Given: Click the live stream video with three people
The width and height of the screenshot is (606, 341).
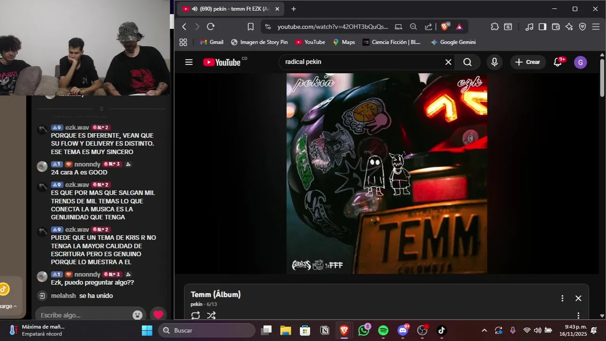Looking at the screenshot, I should [85, 47].
